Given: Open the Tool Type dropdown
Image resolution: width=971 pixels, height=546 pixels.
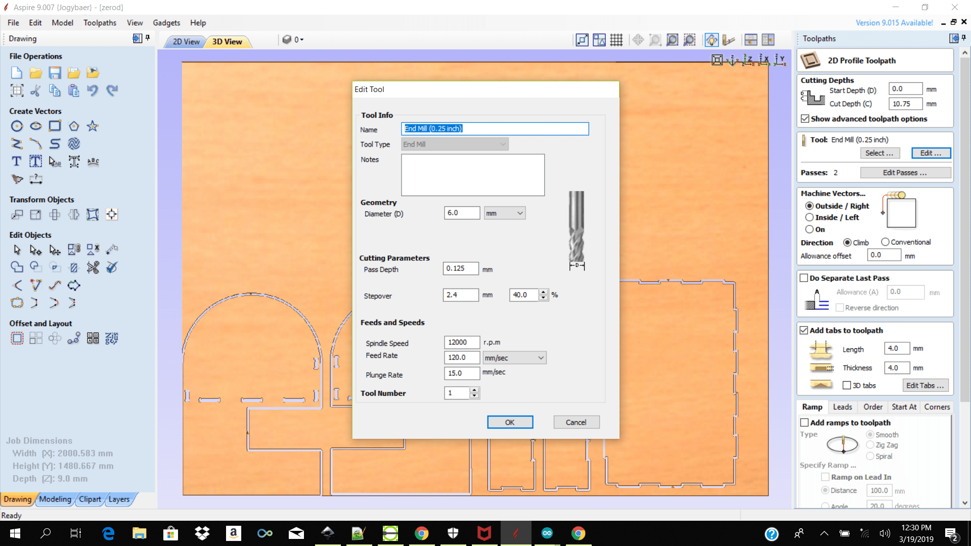Looking at the screenshot, I should click(455, 144).
